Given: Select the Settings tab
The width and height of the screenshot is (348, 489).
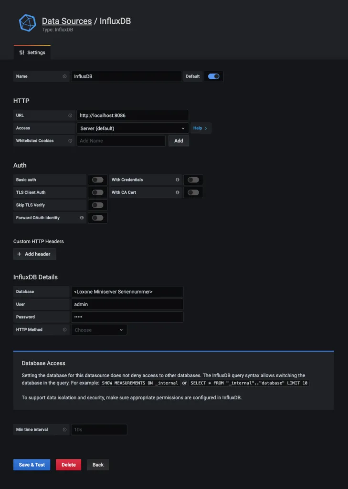Looking at the screenshot, I should pos(32,53).
